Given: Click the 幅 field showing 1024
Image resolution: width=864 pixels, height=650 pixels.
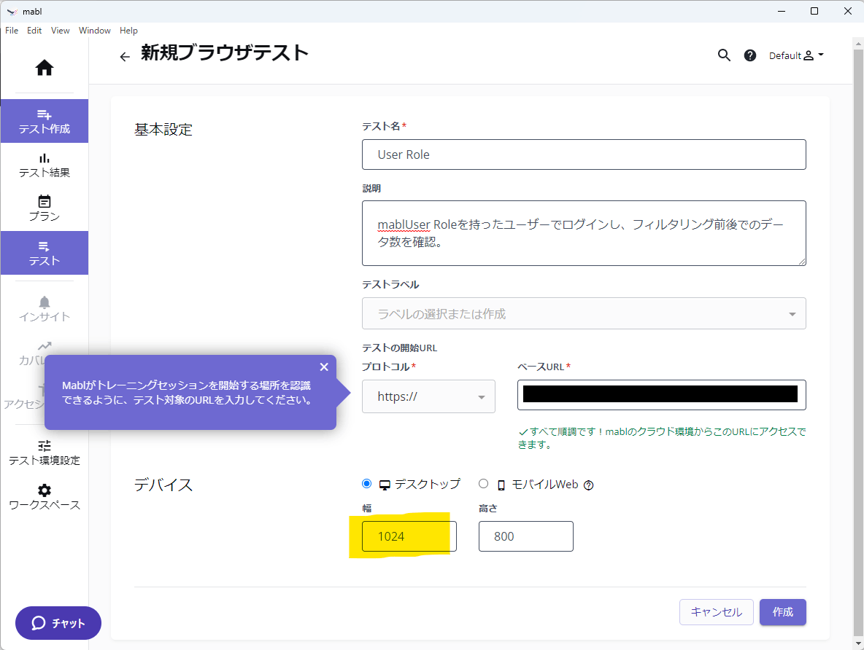Looking at the screenshot, I should coord(409,536).
